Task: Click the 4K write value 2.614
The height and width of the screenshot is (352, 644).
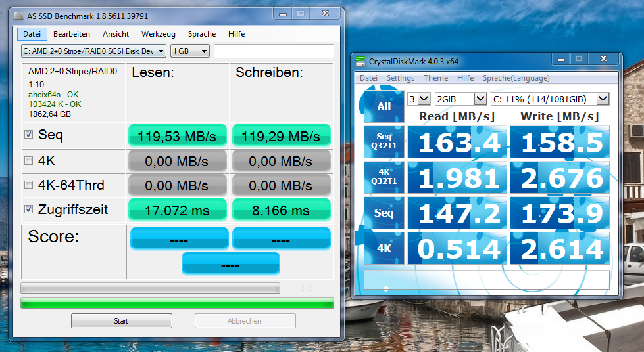Action: coord(560,248)
